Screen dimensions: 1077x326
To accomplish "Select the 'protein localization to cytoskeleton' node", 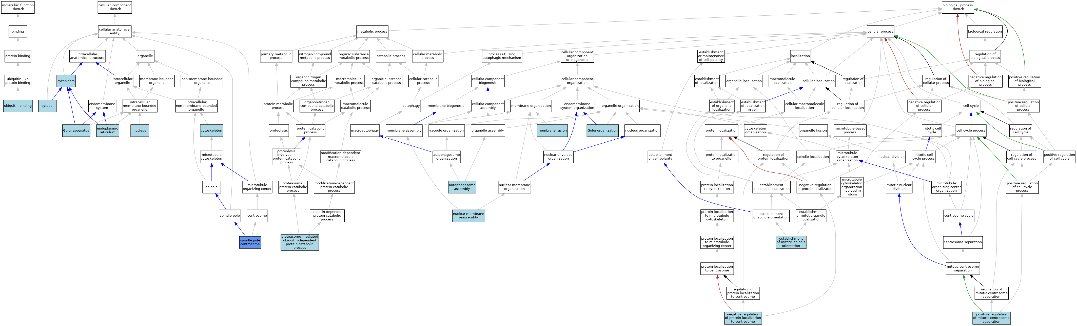I will [x=717, y=187].
